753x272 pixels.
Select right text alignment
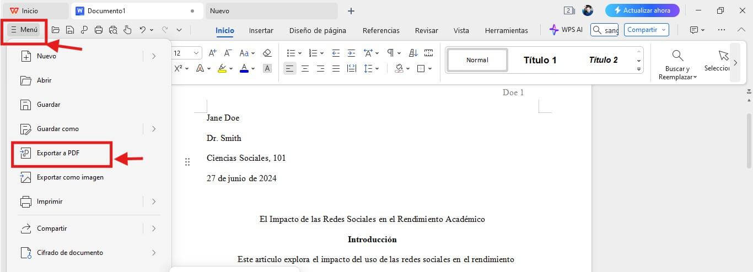(320, 69)
